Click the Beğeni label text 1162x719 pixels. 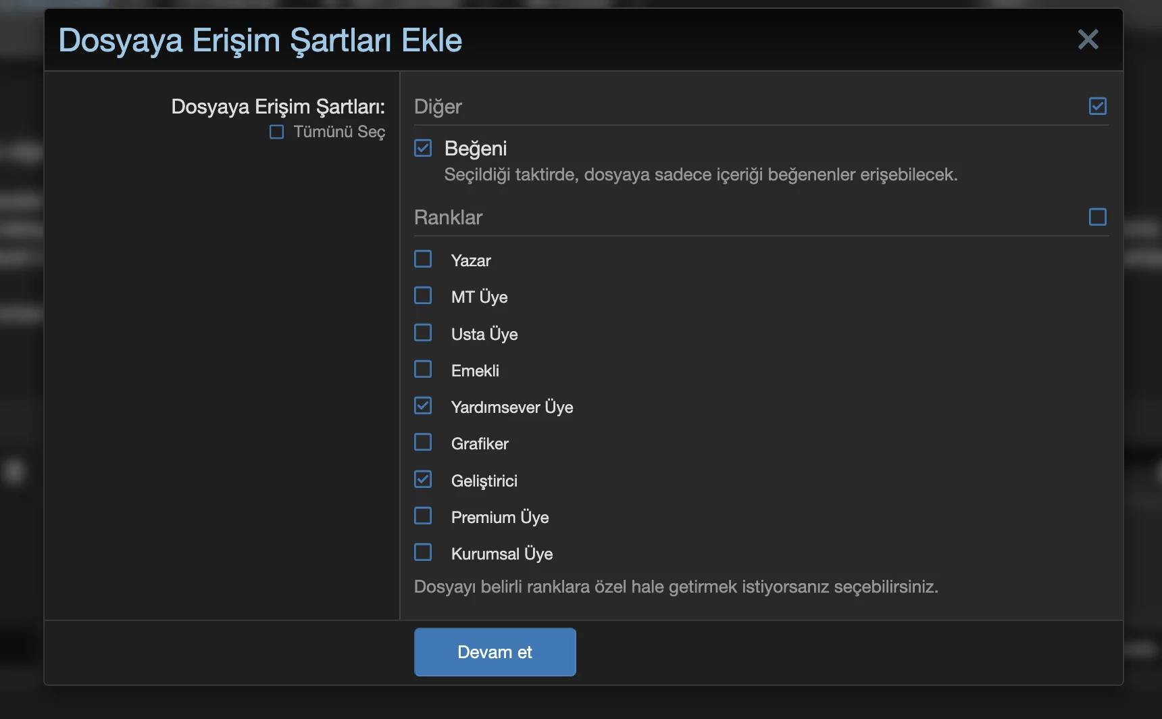coord(476,149)
